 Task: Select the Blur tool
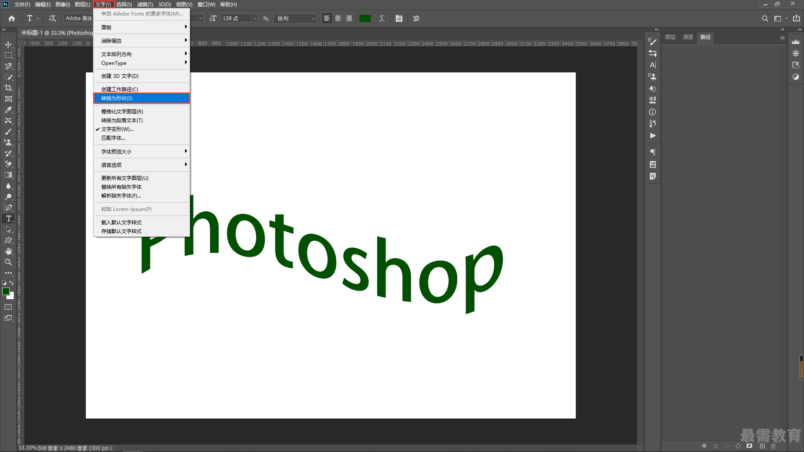pyautogui.click(x=8, y=186)
